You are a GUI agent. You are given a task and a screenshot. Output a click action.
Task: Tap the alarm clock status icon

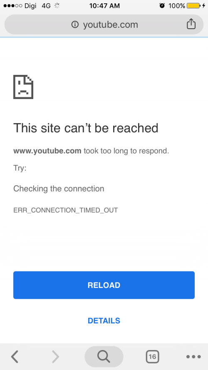pyautogui.click(x=162, y=5)
